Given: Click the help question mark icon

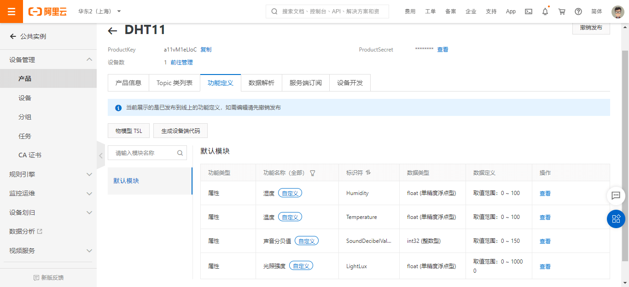Looking at the screenshot, I should (578, 11).
